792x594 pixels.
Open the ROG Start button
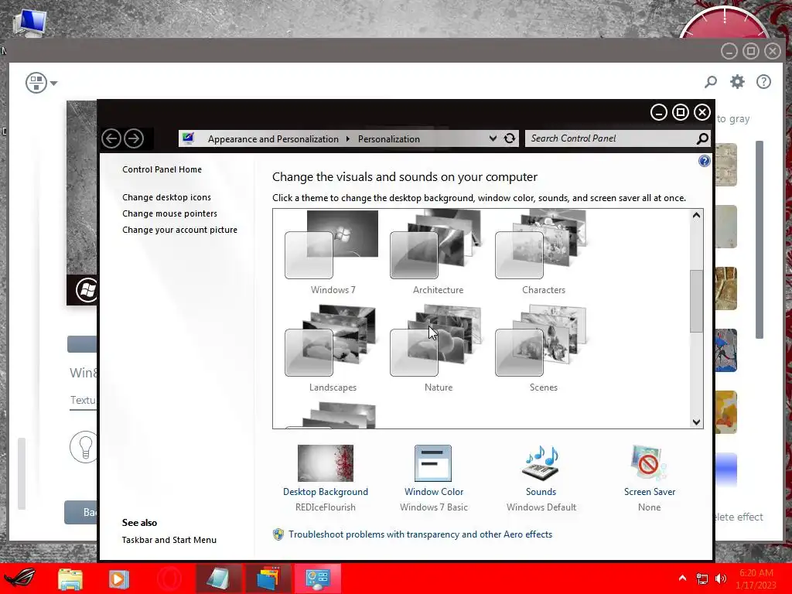(20, 579)
